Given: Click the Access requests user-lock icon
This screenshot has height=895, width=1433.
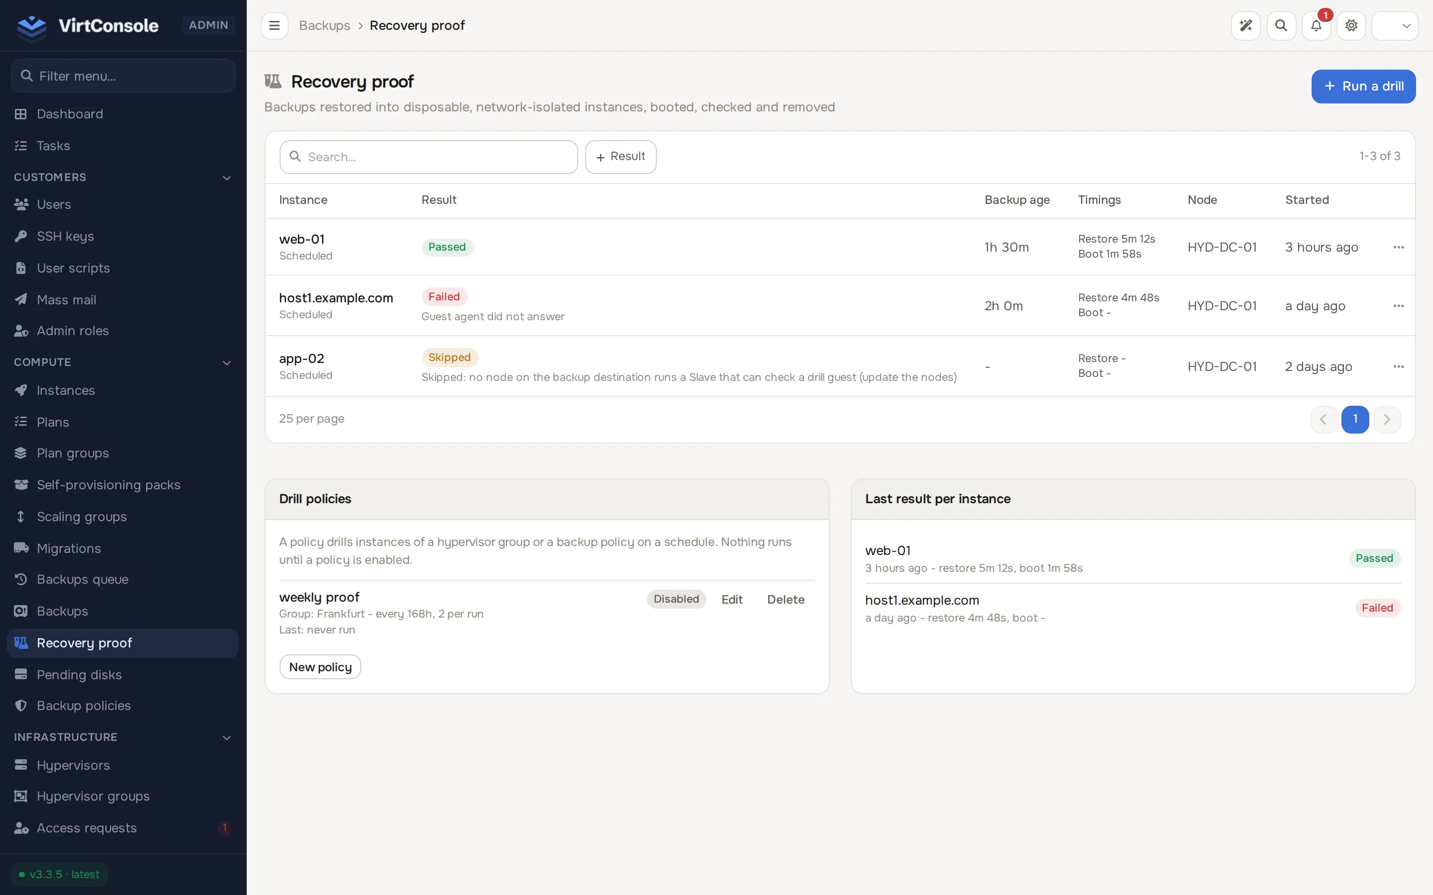Looking at the screenshot, I should (x=21, y=827).
